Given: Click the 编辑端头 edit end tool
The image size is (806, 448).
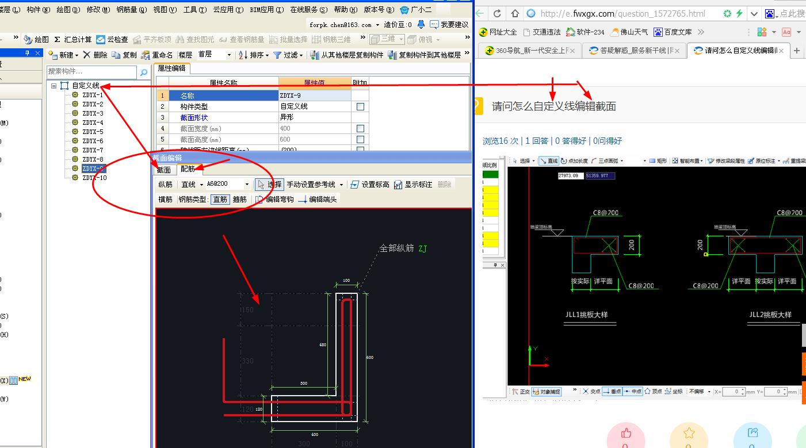Looking at the screenshot, I should click(318, 200).
